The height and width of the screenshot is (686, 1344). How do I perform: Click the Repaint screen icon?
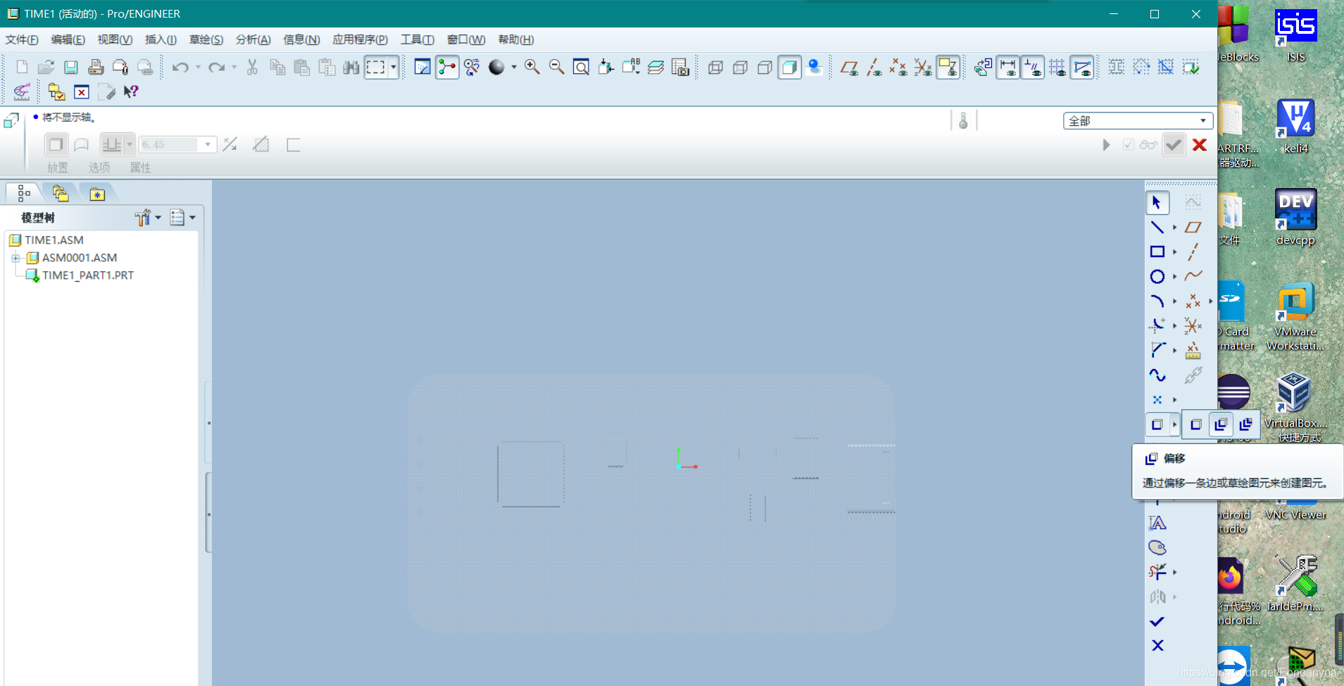(422, 67)
